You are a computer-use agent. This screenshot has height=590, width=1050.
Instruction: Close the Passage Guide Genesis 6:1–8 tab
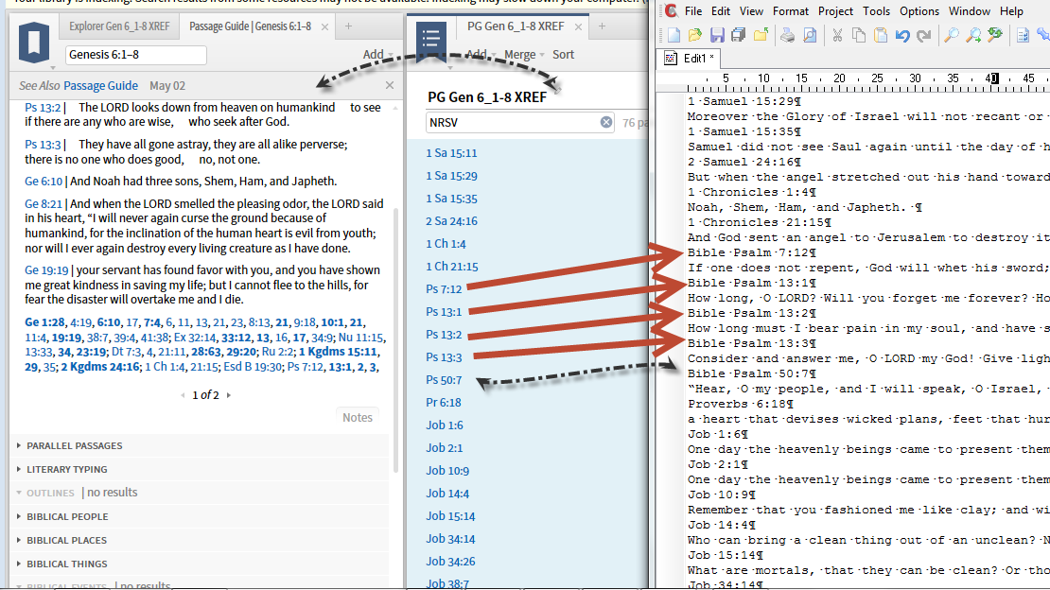click(x=324, y=26)
